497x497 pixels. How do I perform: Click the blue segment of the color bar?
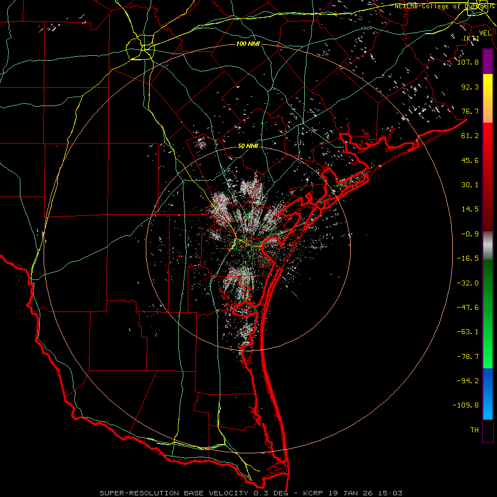488,394
